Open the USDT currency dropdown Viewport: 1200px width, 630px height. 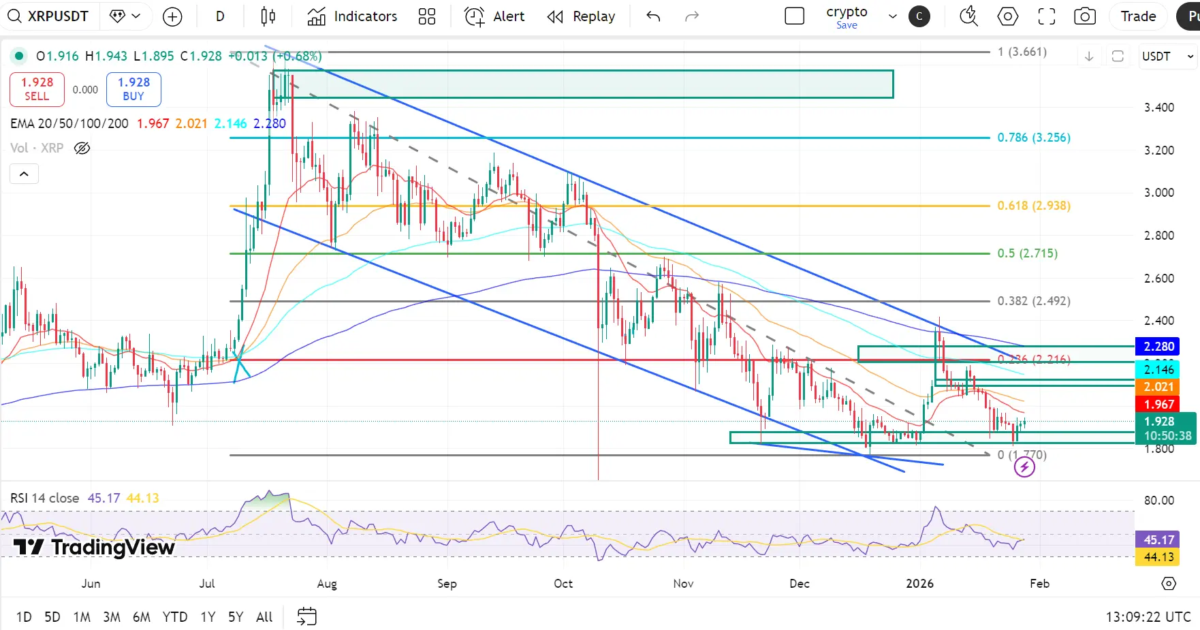click(x=1168, y=57)
